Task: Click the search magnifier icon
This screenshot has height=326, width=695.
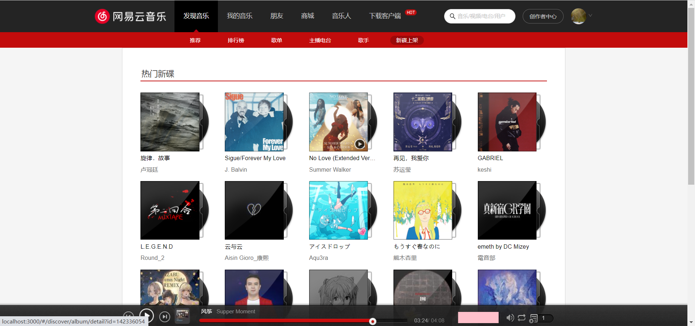Action: [x=452, y=16]
